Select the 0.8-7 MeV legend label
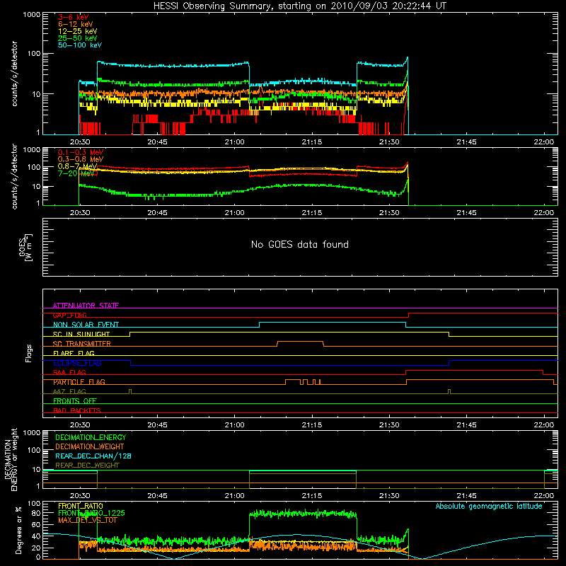Screen dimensions: 566x566 coord(77,166)
